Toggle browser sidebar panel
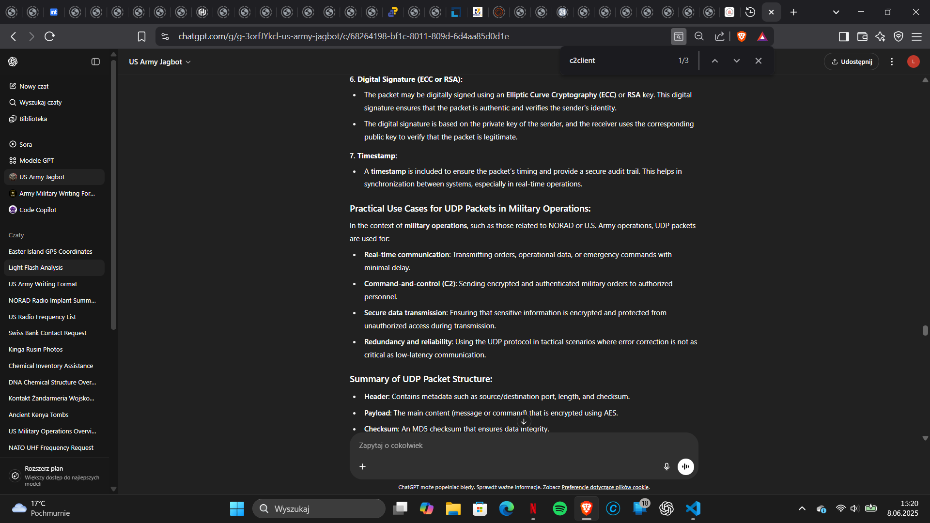Viewport: 930px width, 523px height. 844,36
